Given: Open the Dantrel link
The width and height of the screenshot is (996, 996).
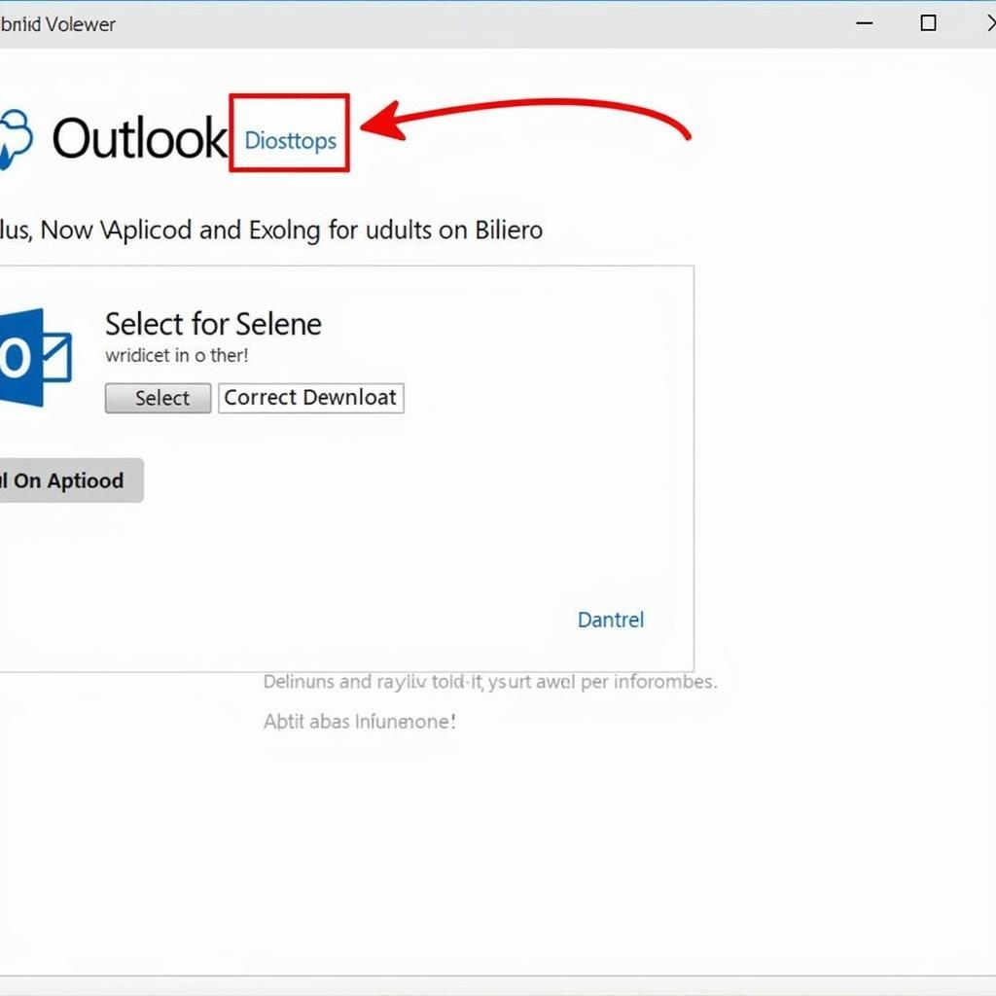Looking at the screenshot, I should (x=611, y=620).
